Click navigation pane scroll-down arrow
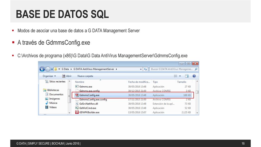The width and height of the screenshot is (261, 147). pyautogui.click(x=69, y=113)
